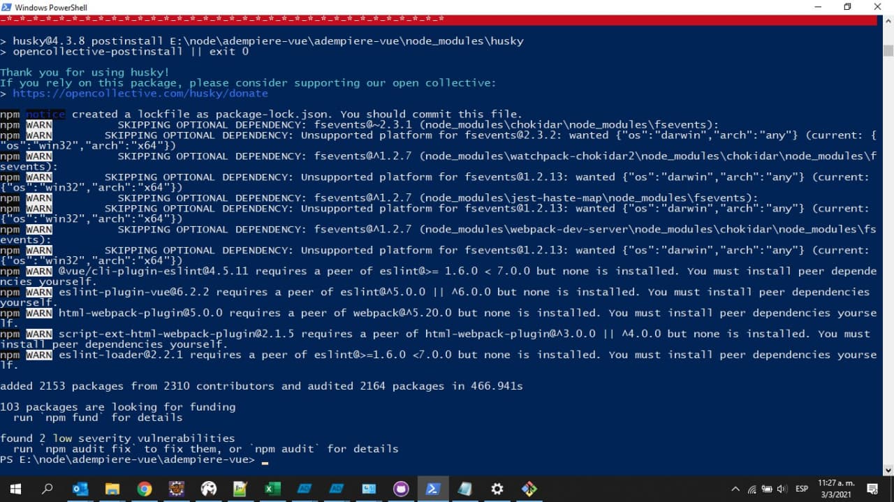Open the Git diamond taskbar icon
This screenshot has height=502, width=894.
click(x=529, y=489)
